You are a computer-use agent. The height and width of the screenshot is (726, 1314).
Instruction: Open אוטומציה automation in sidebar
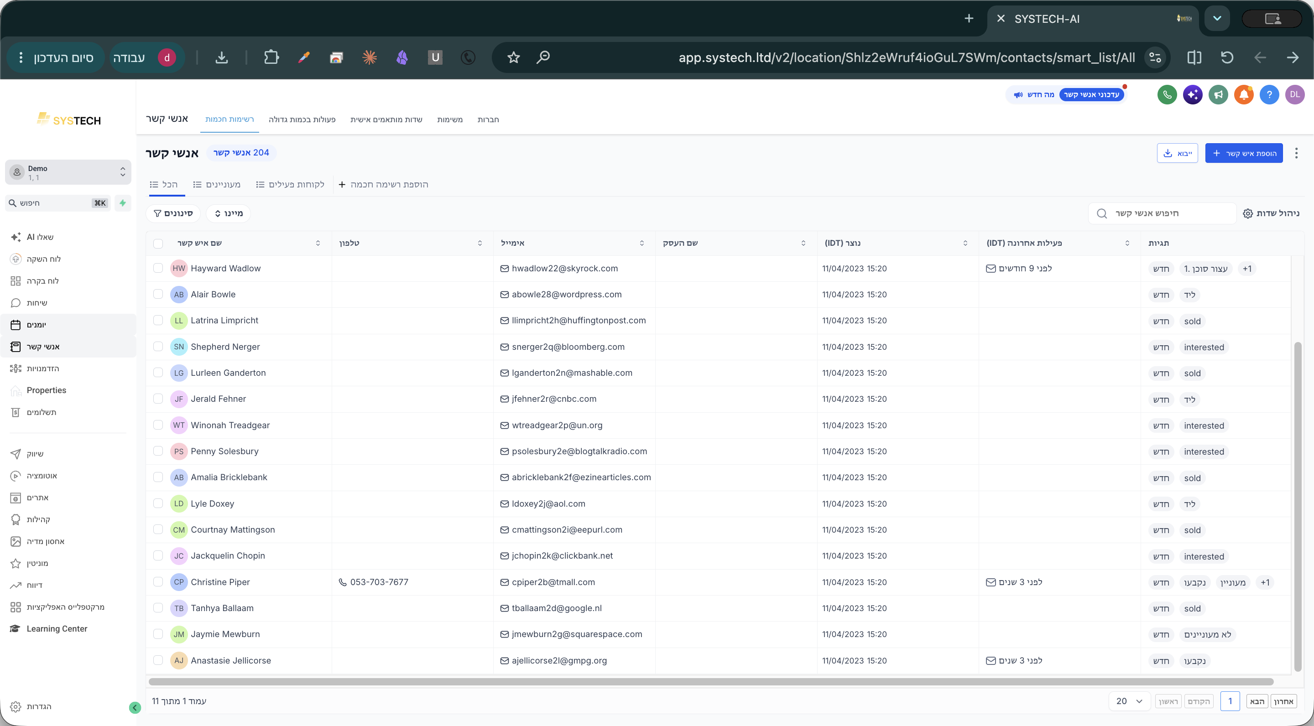tap(42, 476)
